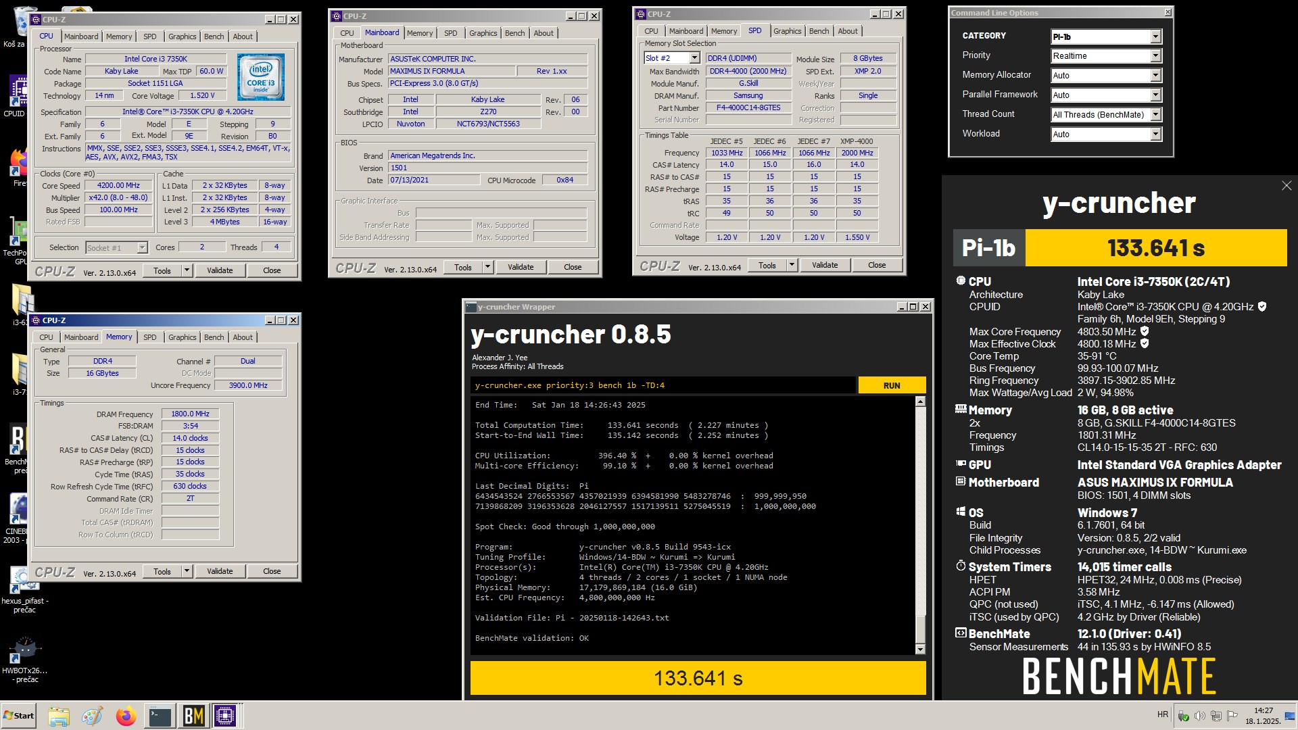Click the System Timers clock icon
The image size is (1298, 730).
tap(961, 566)
